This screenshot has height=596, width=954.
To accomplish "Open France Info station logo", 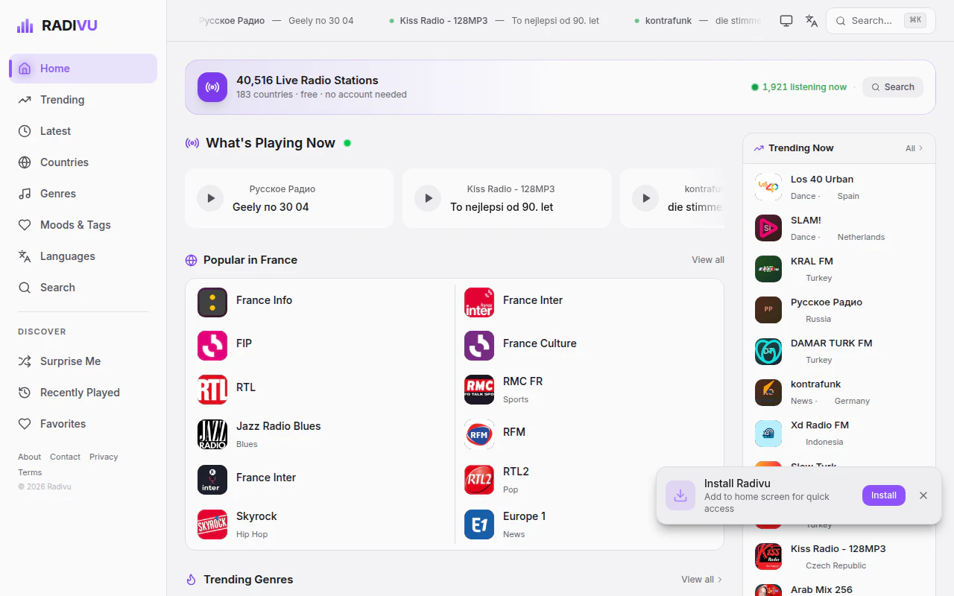I will pyautogui.click(x=212, y=302).
